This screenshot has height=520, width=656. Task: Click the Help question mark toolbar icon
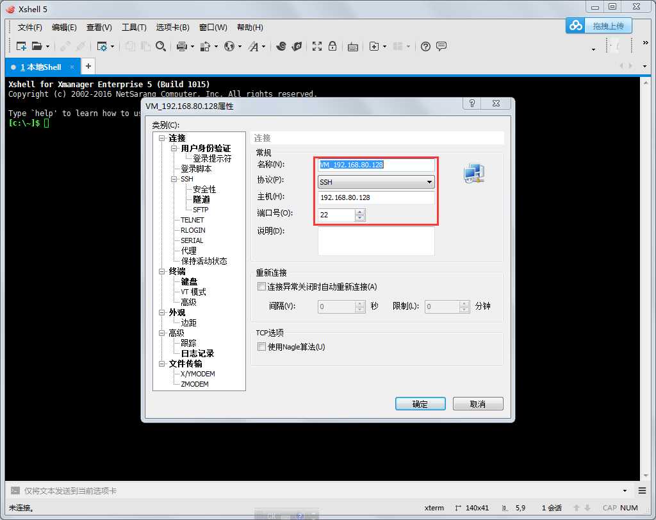pos(425,46)
